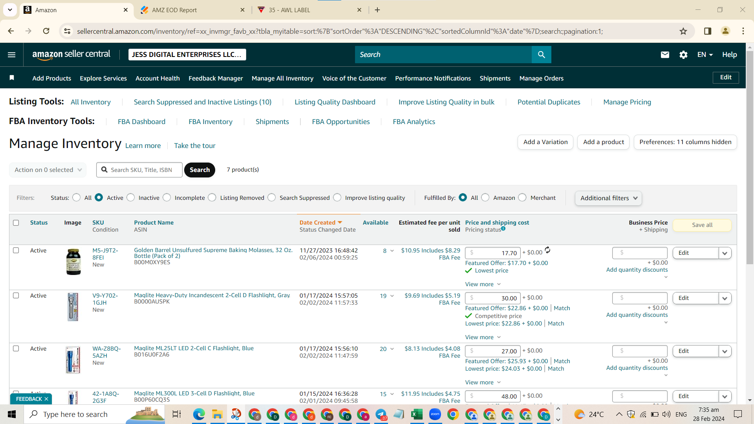The height and width of the screenshot is (424, 754).
Task: Click the pricing status info icon
Action: pyautogui.click(x=503, y=228)
